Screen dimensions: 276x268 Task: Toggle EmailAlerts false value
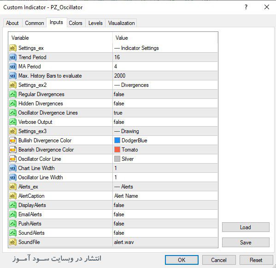(165, 214)
